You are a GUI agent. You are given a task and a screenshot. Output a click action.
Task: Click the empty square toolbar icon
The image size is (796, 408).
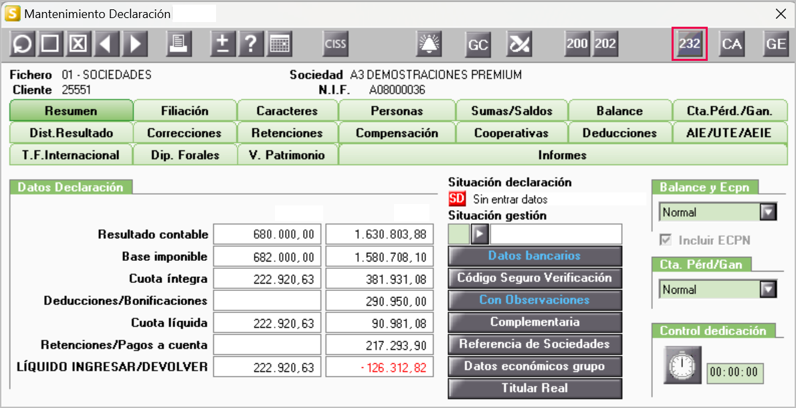[49, 44]
